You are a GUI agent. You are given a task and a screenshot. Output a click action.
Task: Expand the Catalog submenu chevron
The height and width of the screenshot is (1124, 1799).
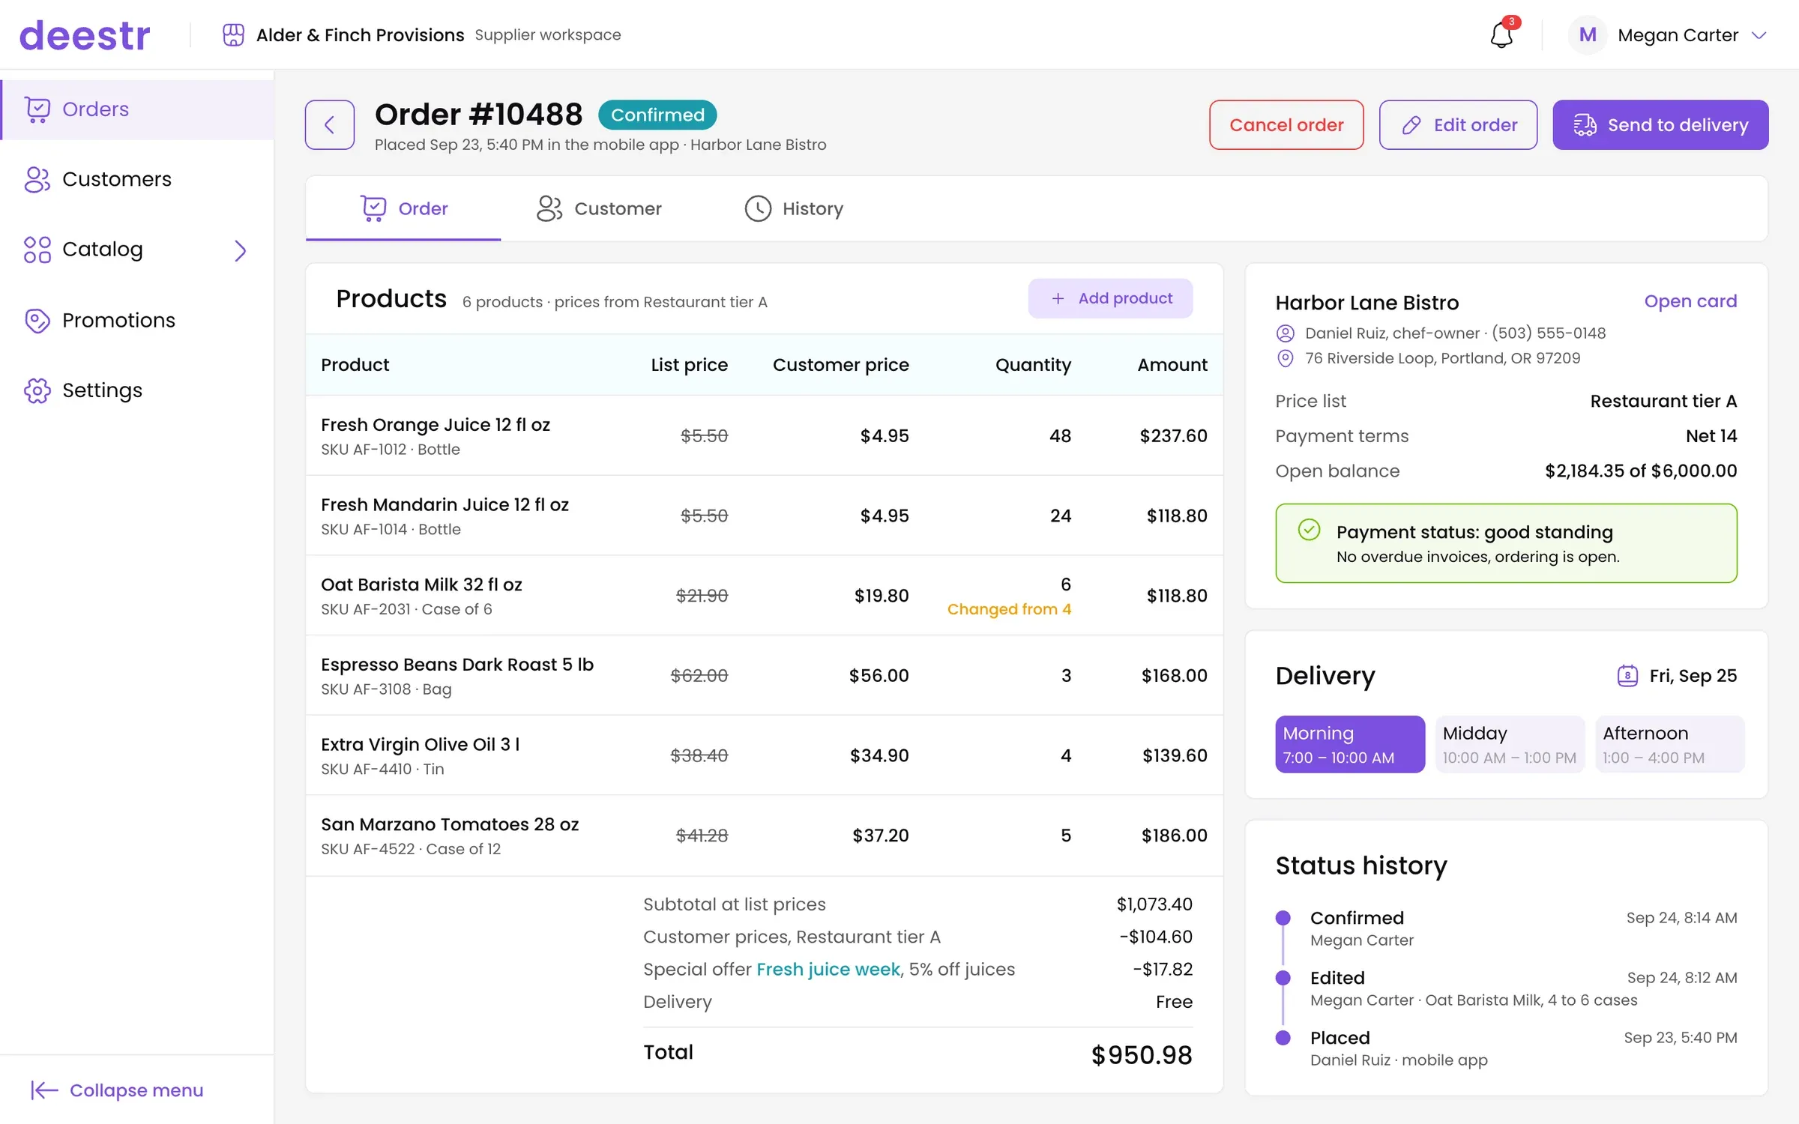pyautogui.click(x=240, y=250)
